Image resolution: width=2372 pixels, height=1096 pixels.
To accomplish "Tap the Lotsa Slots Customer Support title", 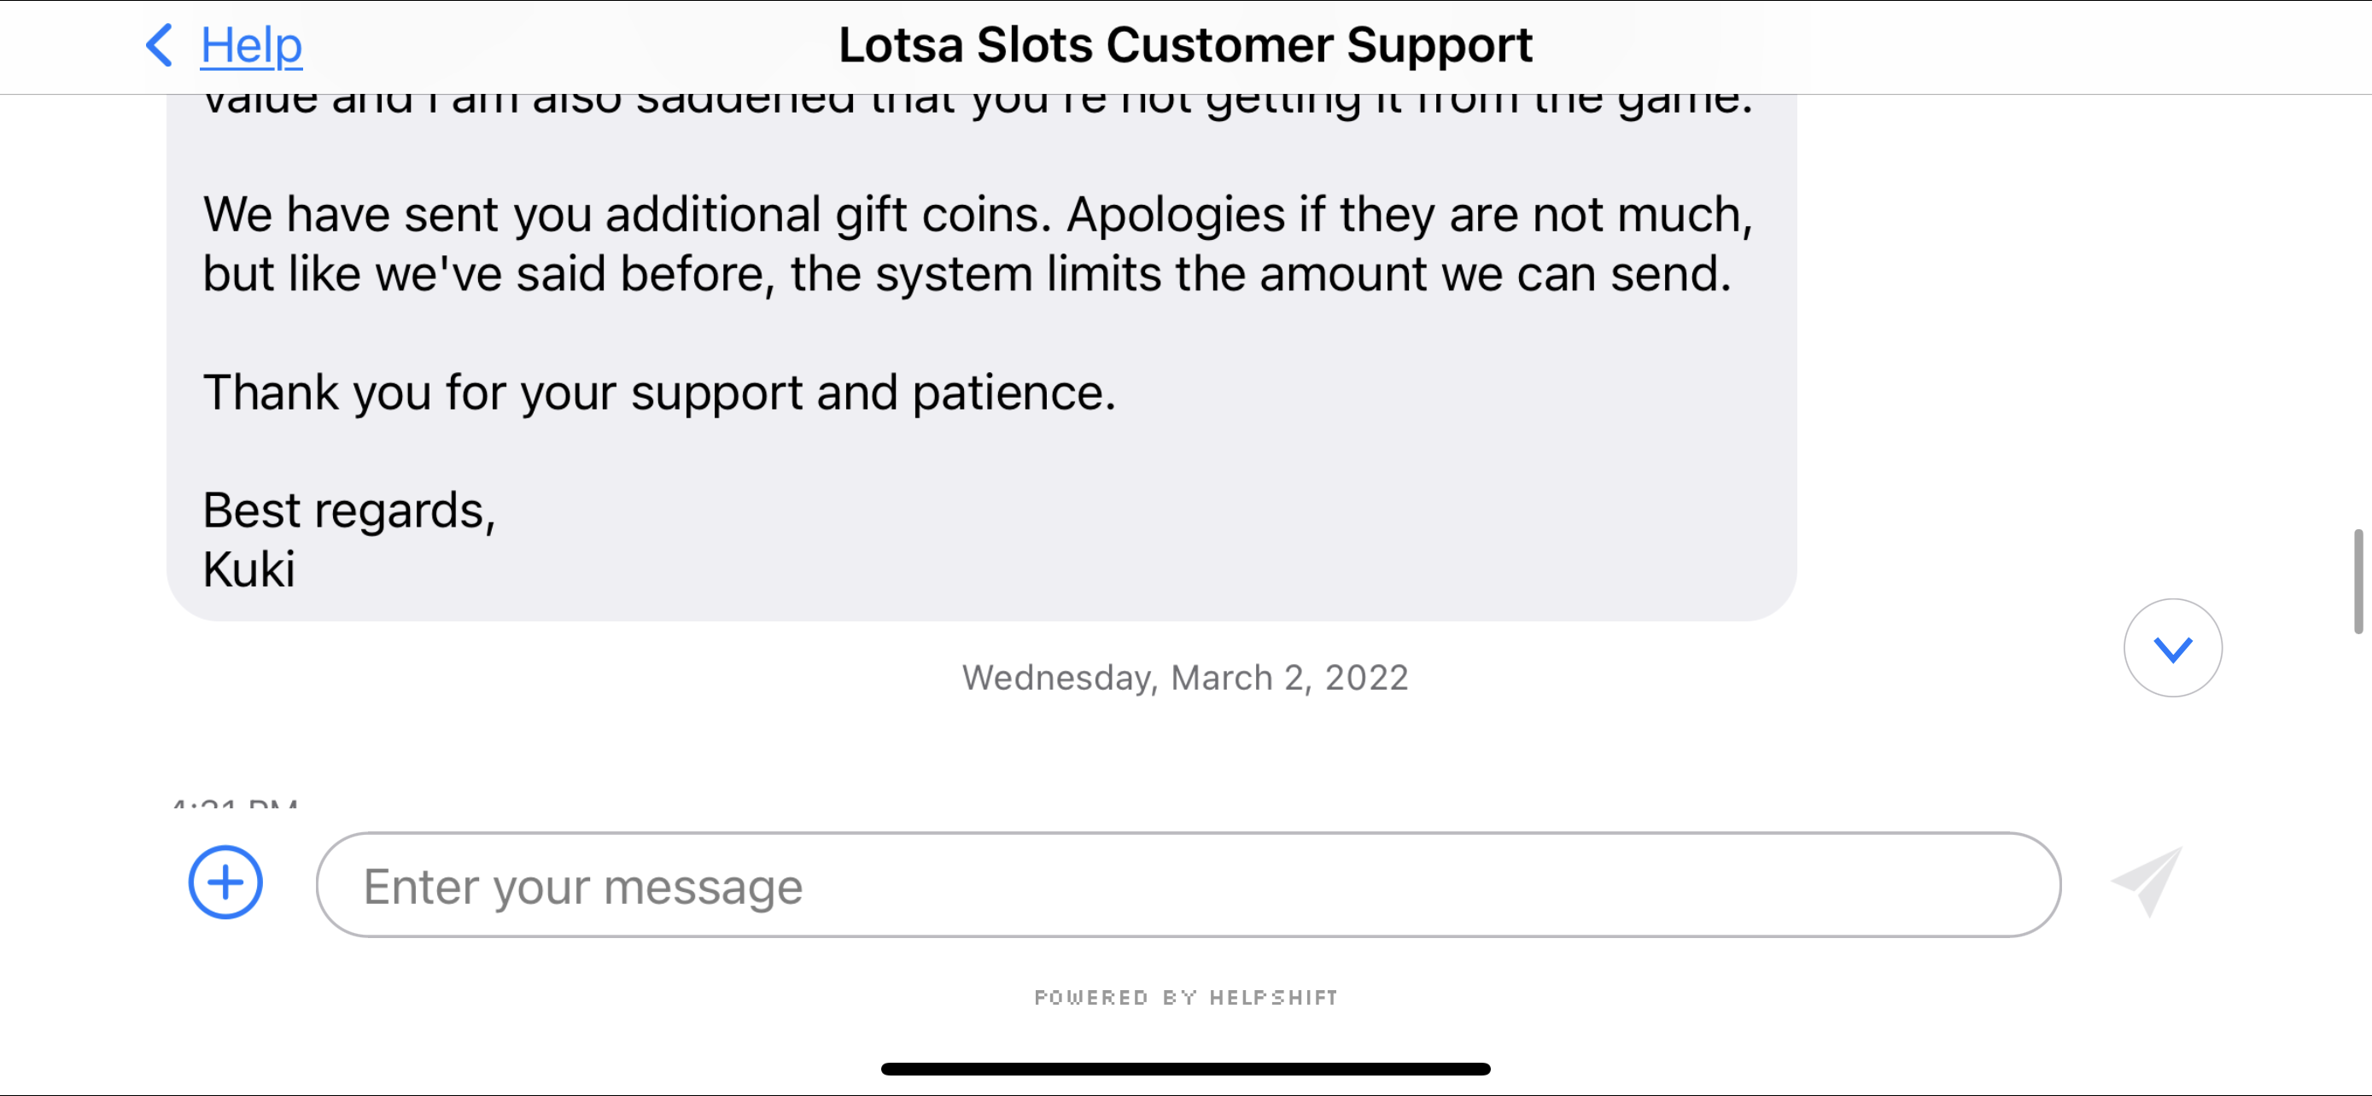I will pos(1185,45).
